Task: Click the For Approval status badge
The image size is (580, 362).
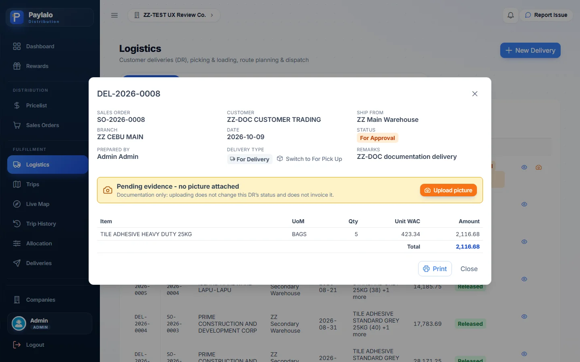Action: 377,138
